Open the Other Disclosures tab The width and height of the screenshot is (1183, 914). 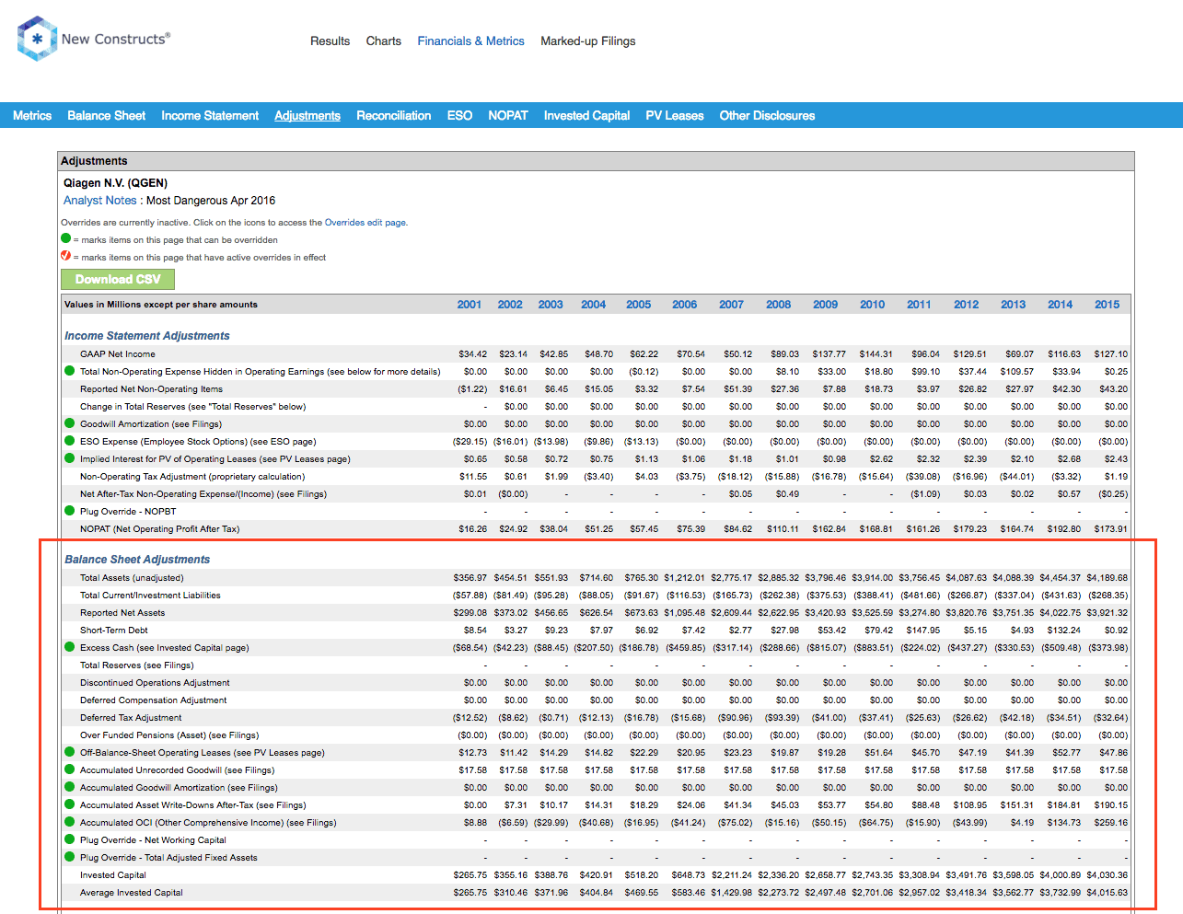click(767, 116)
